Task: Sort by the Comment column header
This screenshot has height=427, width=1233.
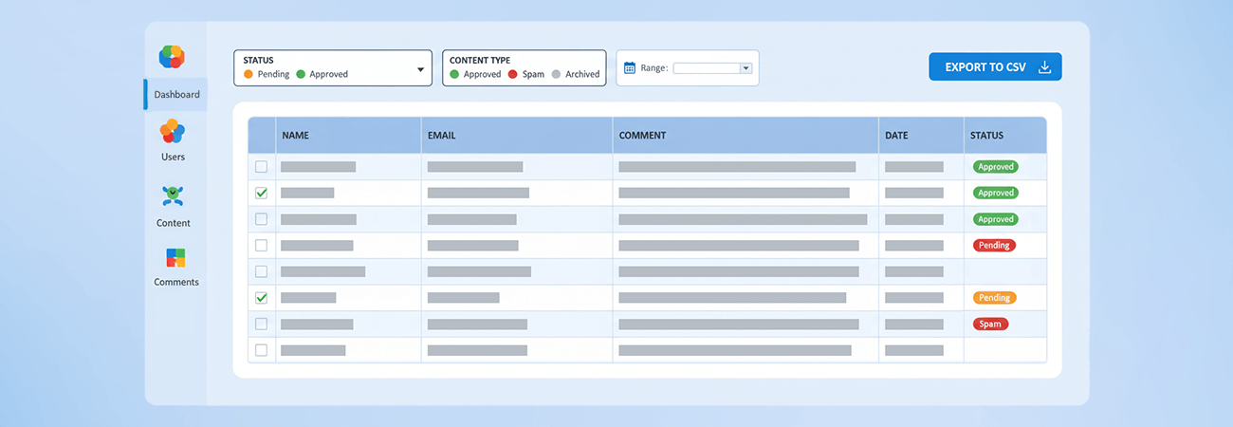Action: (642, 136)
